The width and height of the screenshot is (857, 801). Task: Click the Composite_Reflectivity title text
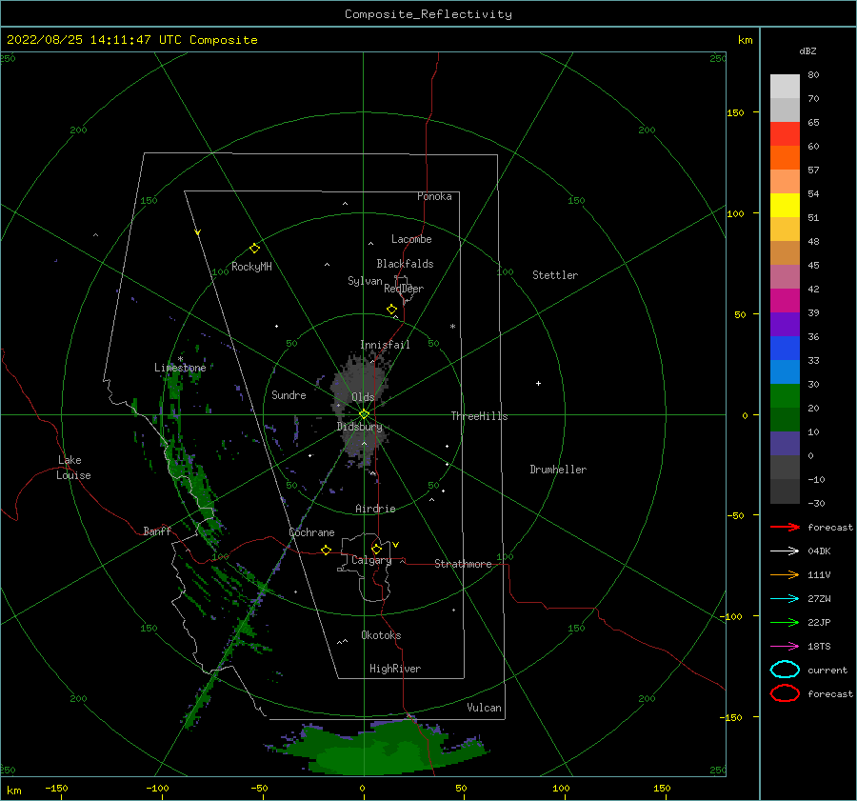428,14
